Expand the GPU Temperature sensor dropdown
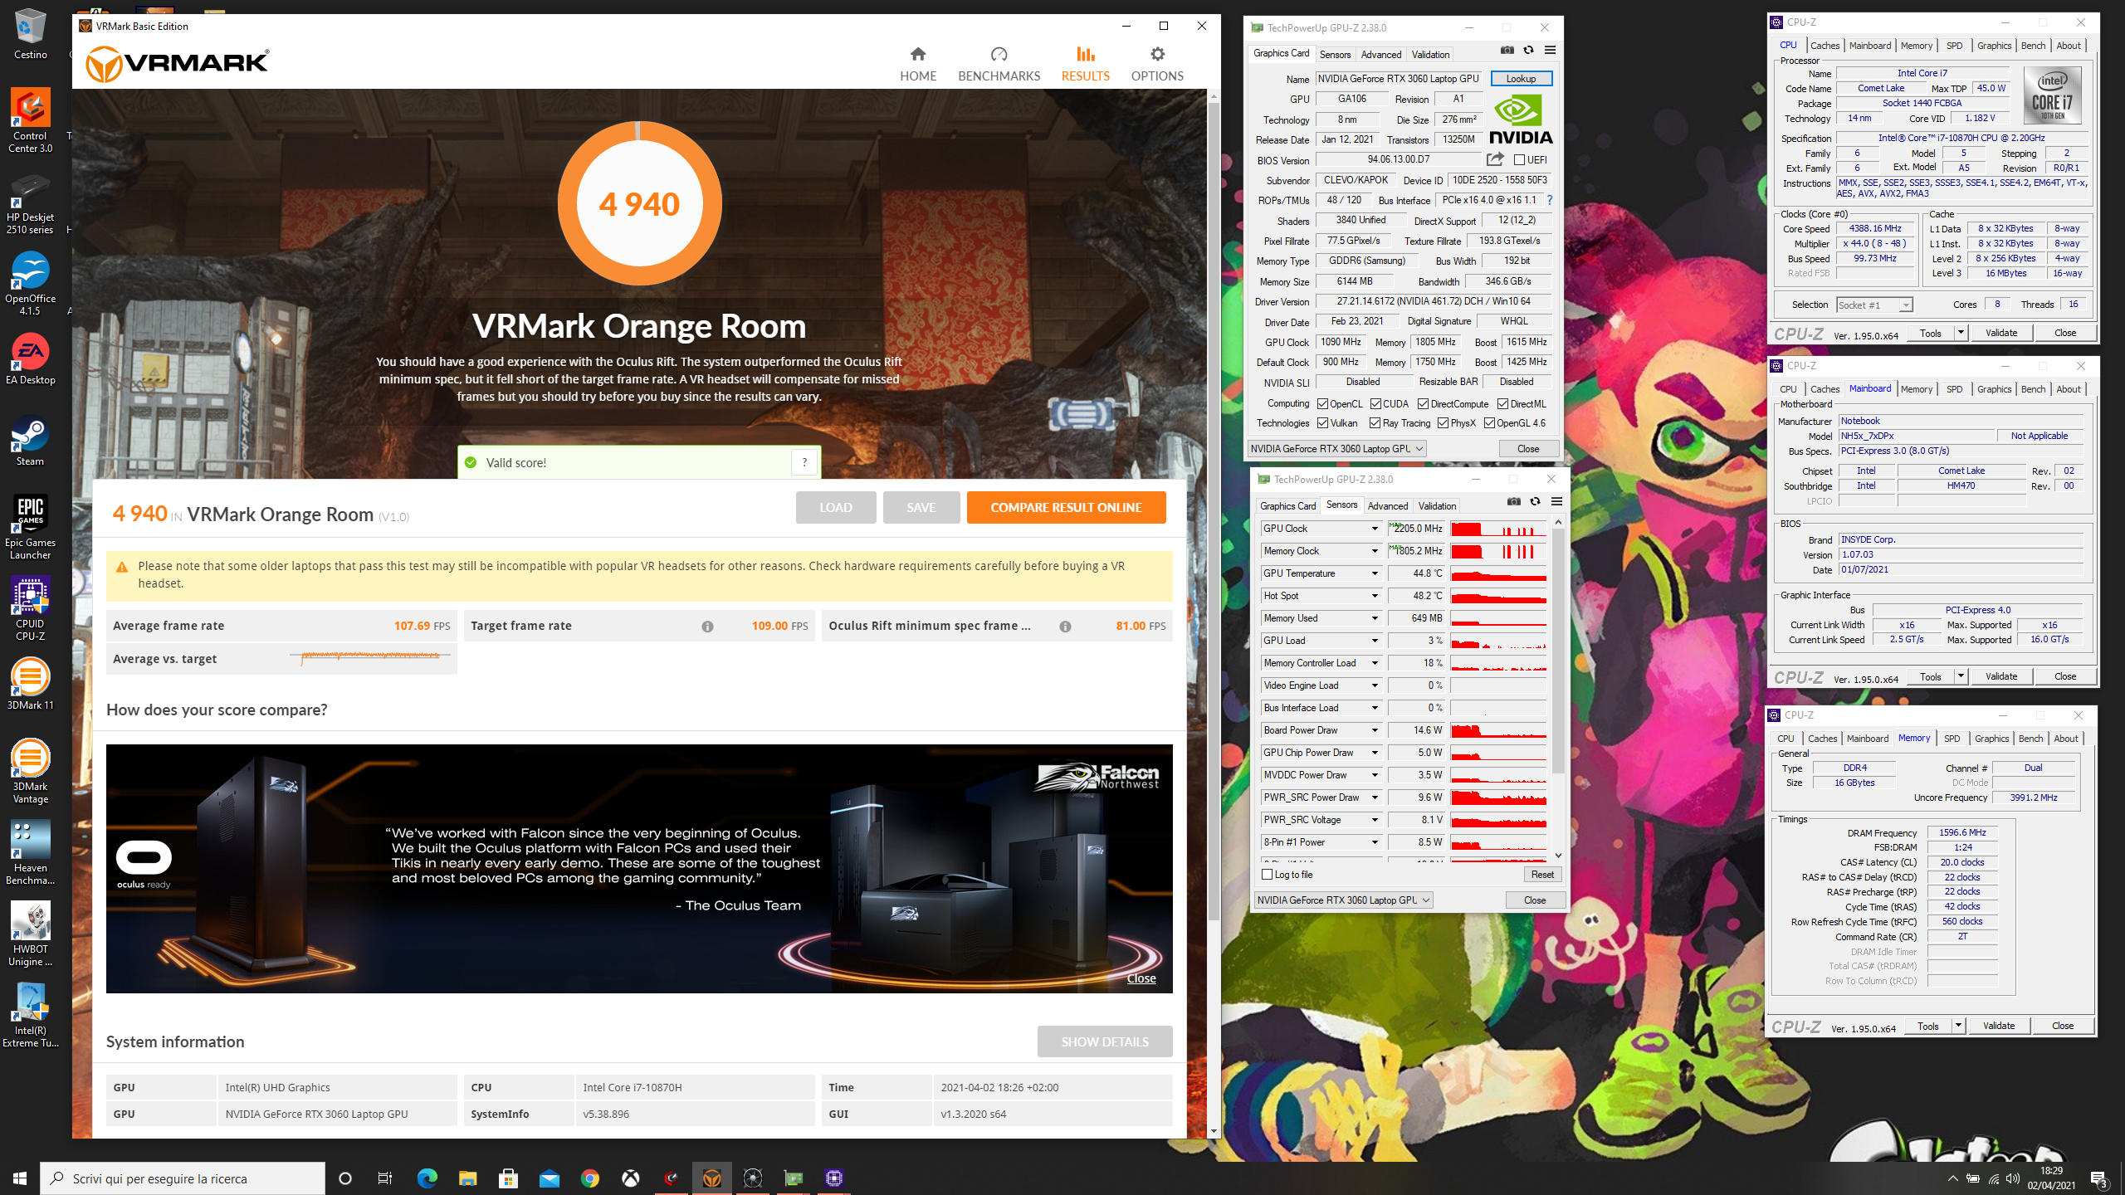2125x1195 pixels. point(1375,573)
